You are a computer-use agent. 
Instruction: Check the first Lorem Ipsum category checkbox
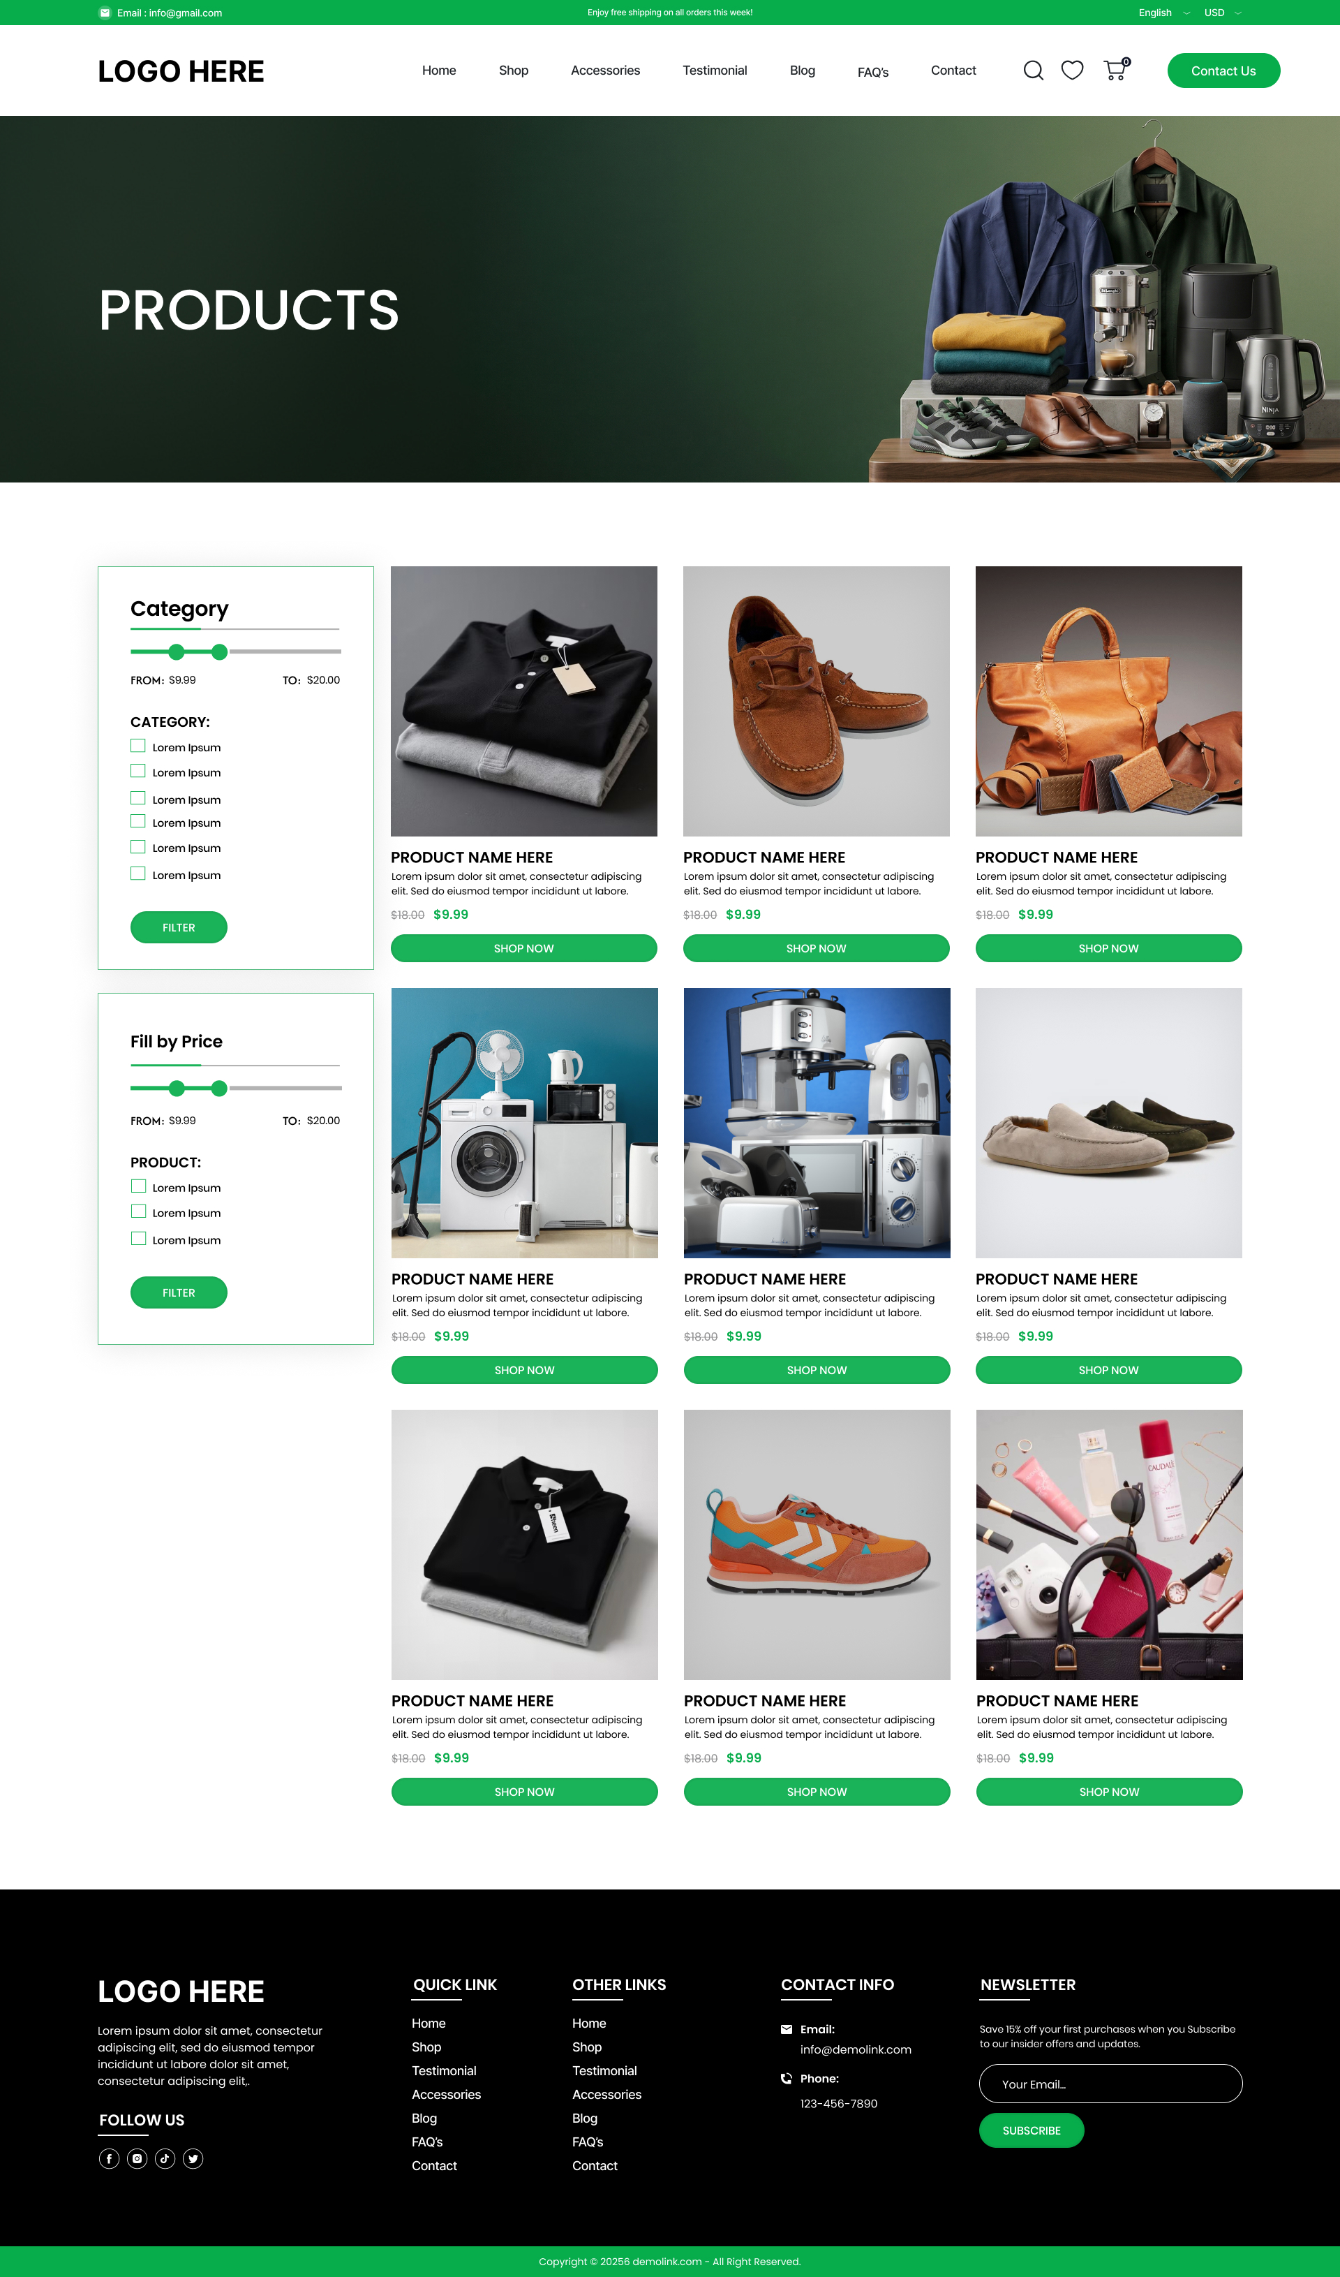coord(138,746)
